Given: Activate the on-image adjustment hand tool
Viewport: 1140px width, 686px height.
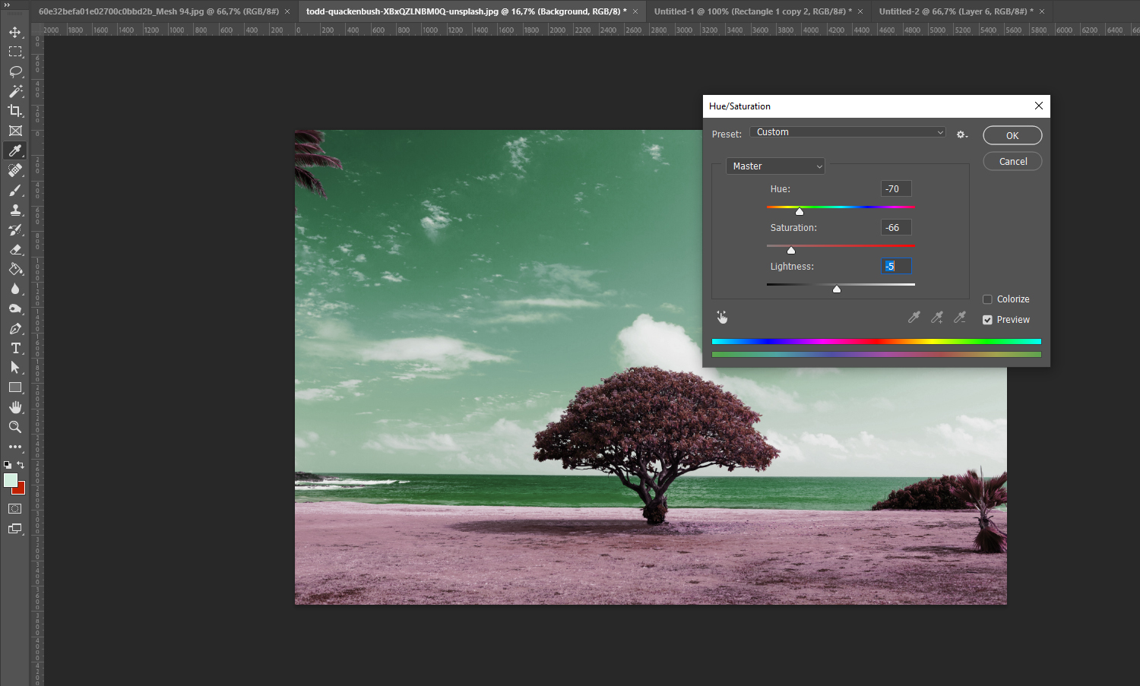Looking at the screenshot, I should pos(722,318).
